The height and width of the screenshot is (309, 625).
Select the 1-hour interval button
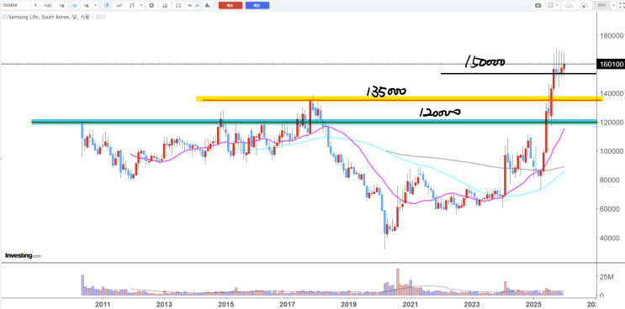pyautogui.click(x=48, y=5)
